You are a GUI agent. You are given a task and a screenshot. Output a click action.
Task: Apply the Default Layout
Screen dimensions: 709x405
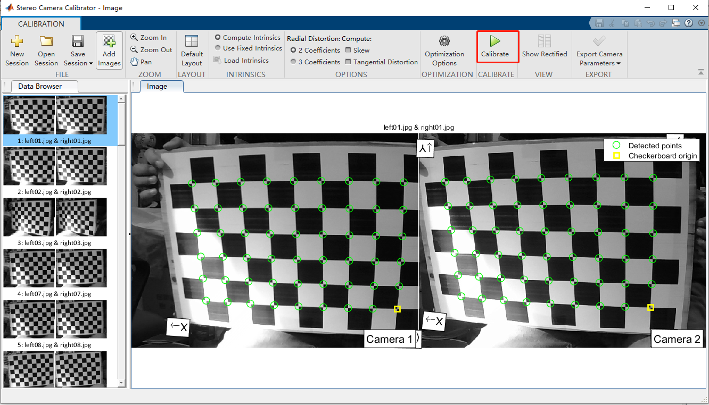point(192,50)
